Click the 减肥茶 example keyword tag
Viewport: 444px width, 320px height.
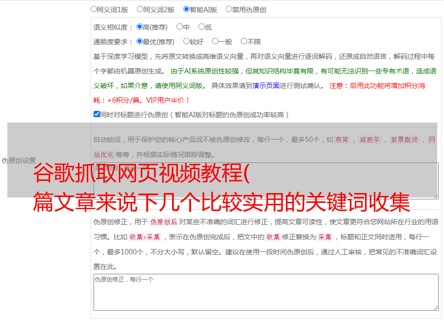pyautogui.click(x=370, y=140)
